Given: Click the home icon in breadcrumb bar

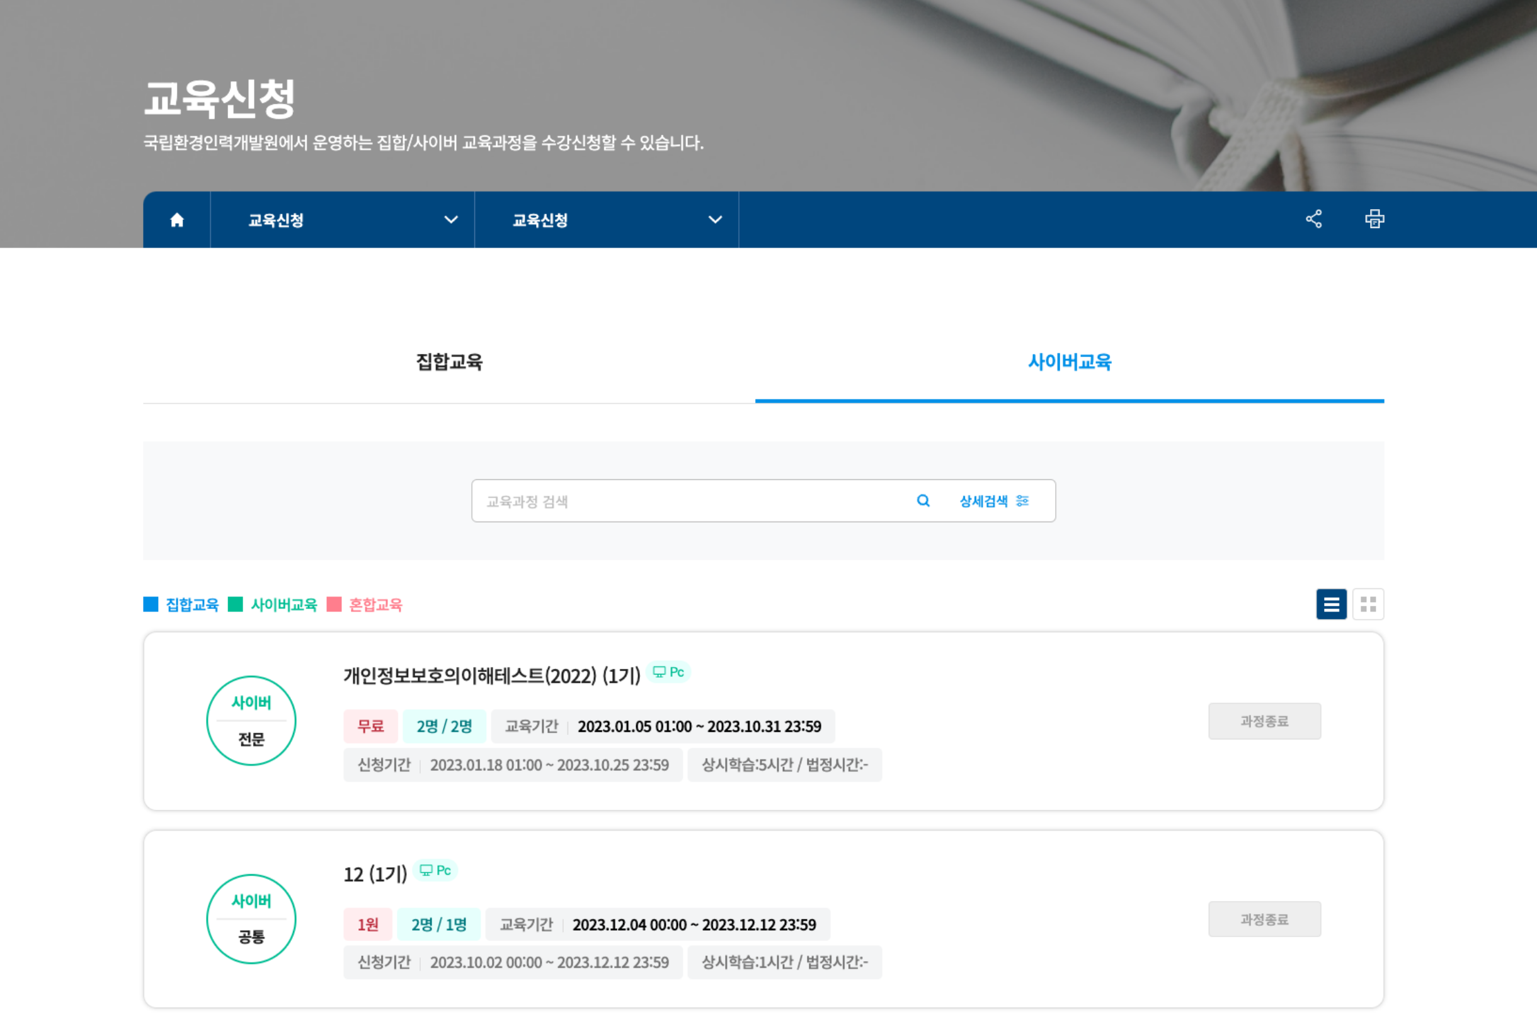Looking at the screenshot, I should pos(176,220).
